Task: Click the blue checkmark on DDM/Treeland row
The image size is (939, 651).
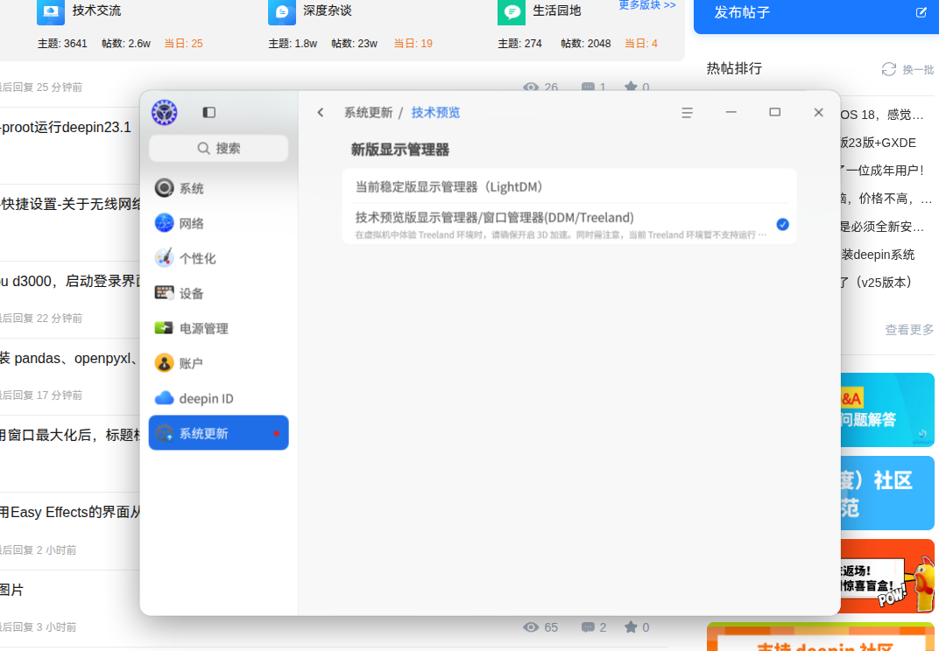Action: 782,224
